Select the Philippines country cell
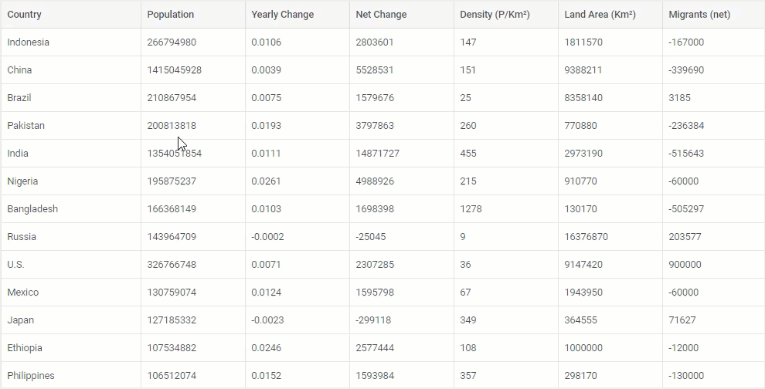Screen dimensions: 765x389 click(x=71, y=376)
